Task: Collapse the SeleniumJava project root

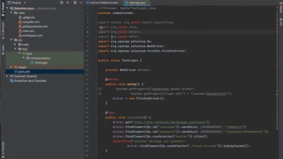Action: [x=7, y=8]
